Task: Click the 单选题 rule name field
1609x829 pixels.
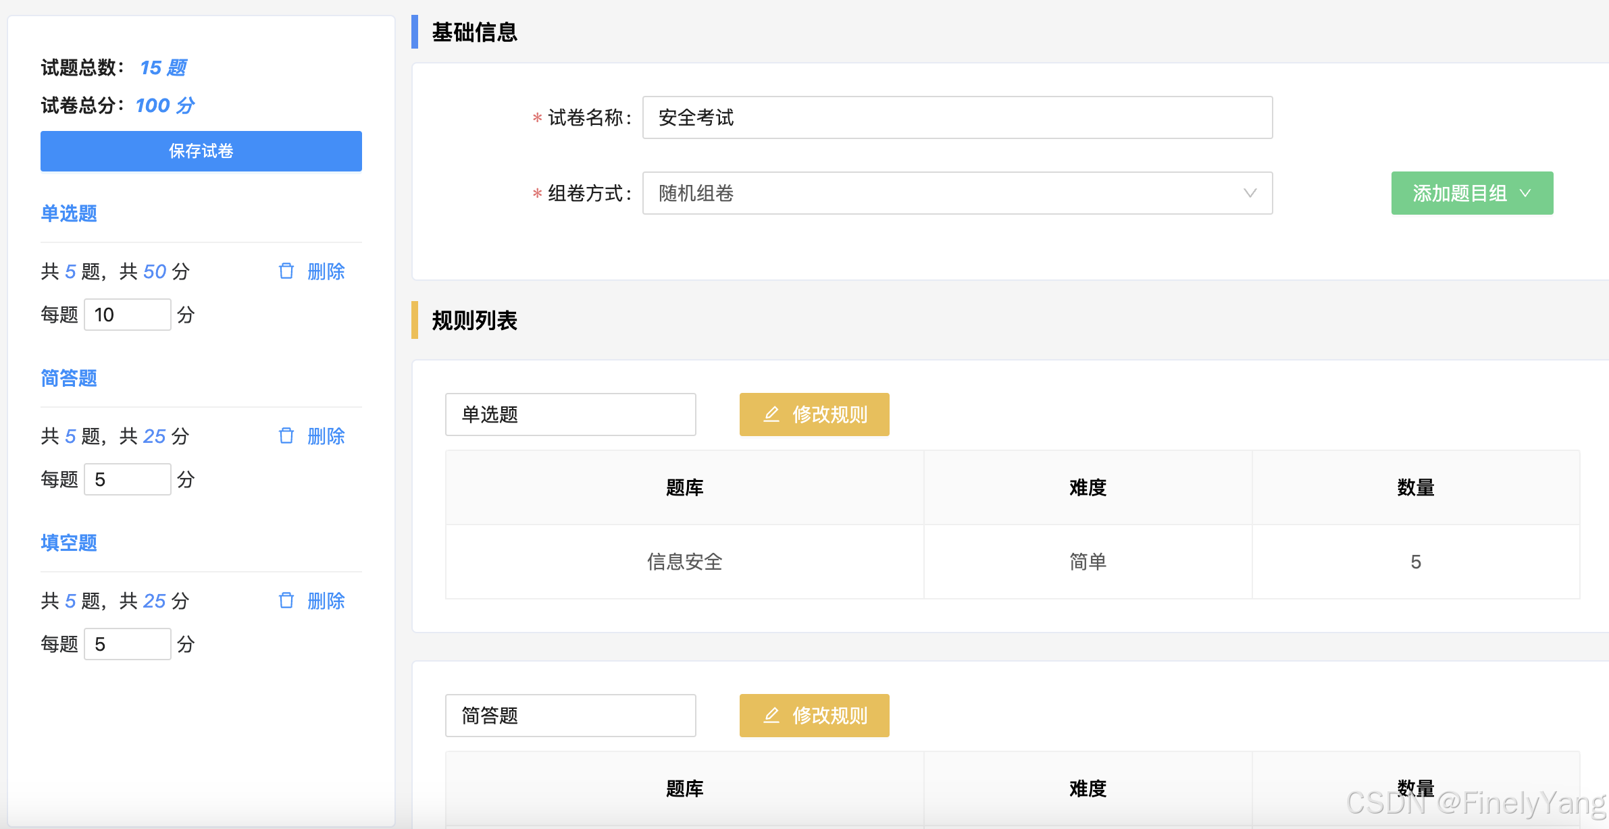Action: pos(570,414)
